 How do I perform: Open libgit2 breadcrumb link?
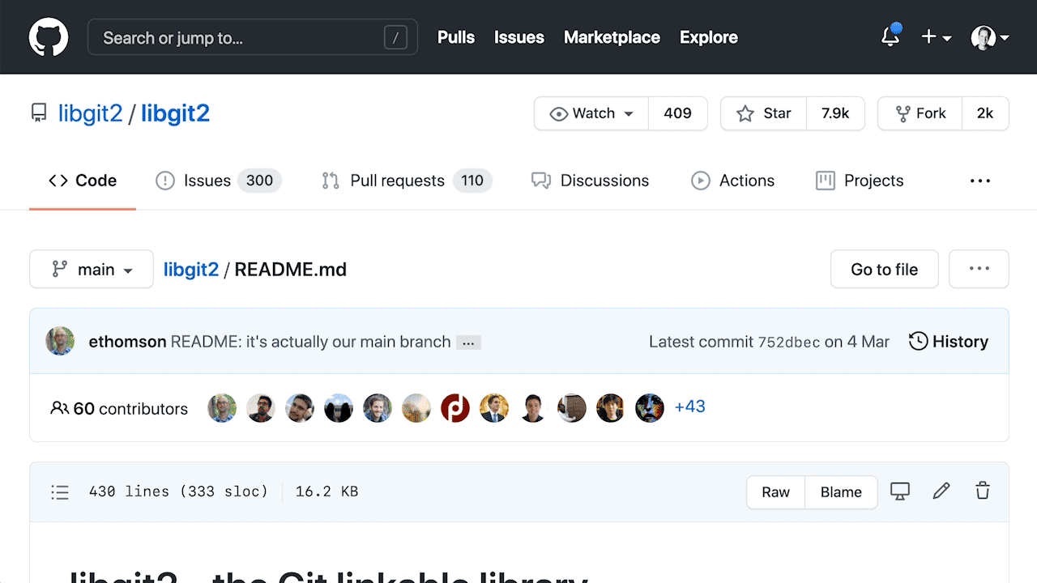click(191, 270)
